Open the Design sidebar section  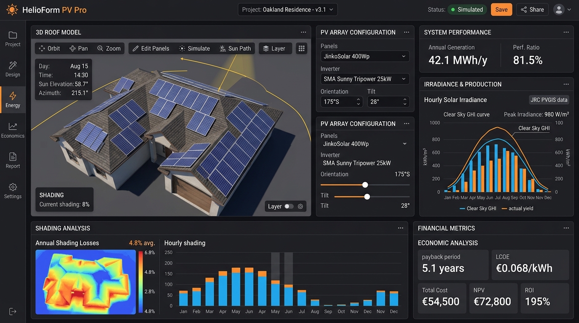13,69
